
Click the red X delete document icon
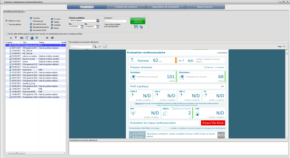point(16,38)
